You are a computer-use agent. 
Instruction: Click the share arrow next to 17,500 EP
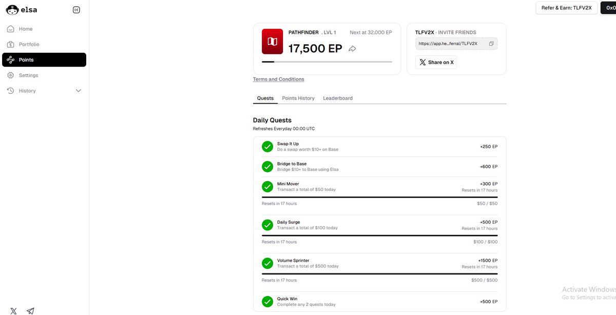tap(352, 49)
